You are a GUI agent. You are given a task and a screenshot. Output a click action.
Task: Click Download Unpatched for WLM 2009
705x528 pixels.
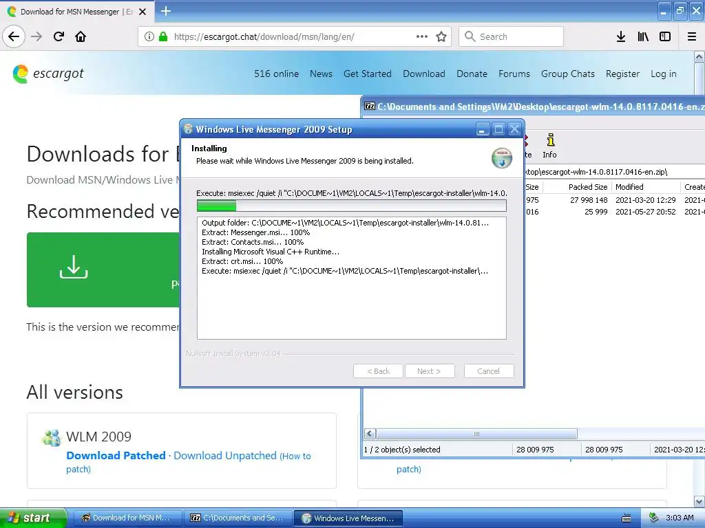click(x=225, y=455)
